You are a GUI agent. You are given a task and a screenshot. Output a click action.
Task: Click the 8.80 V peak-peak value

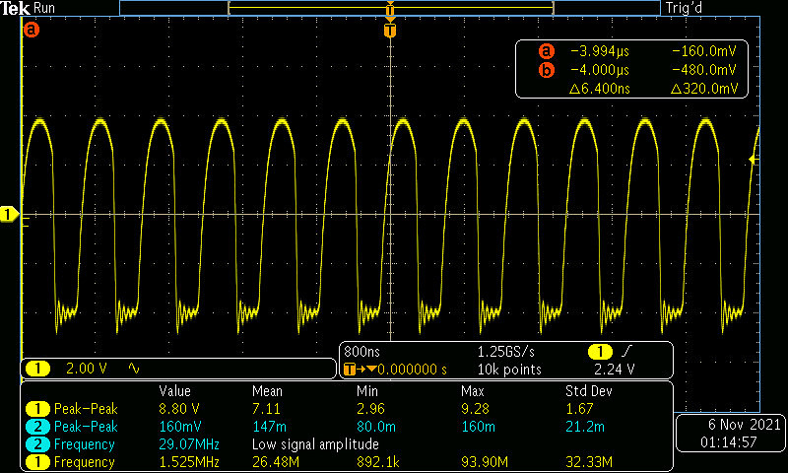coord(179,409)
